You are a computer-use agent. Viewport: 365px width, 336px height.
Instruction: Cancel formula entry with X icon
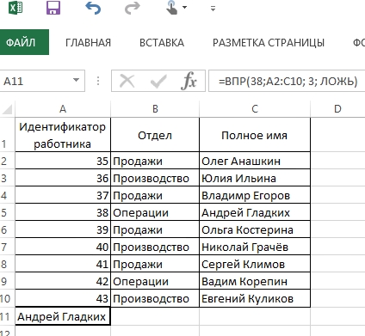(x=127, y=81)
